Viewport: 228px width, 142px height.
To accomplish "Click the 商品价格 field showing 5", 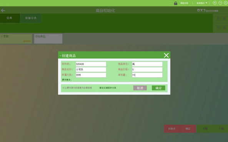I will click(x=147, y=70).
